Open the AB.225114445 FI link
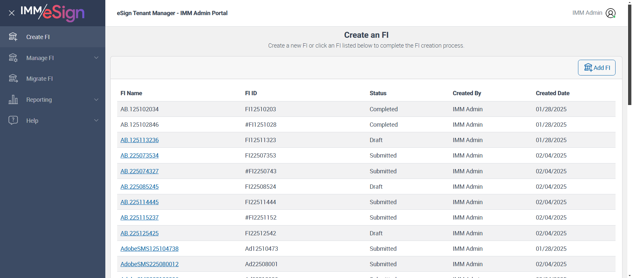 coord(140,202)
